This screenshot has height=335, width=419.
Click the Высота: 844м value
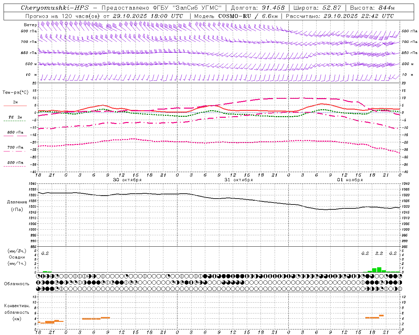[x=372, y=8]
